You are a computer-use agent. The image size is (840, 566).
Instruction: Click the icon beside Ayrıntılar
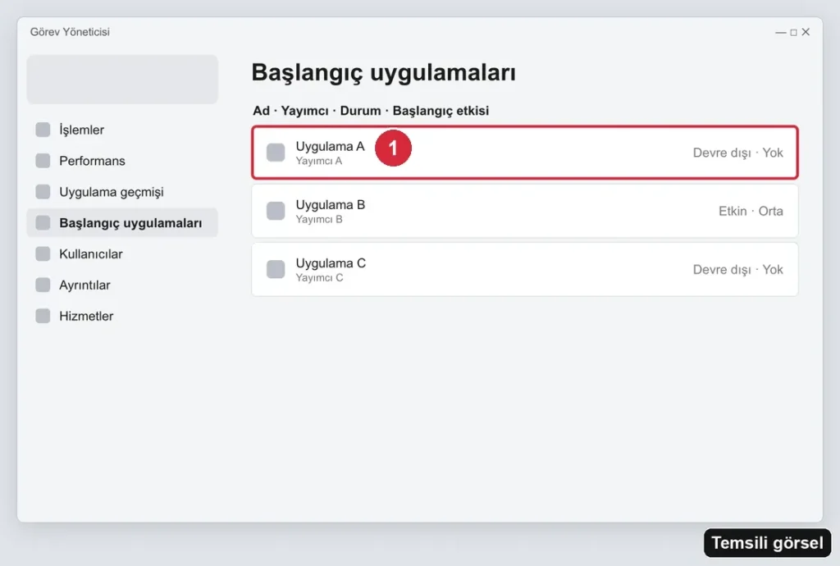tap(43, 285)
